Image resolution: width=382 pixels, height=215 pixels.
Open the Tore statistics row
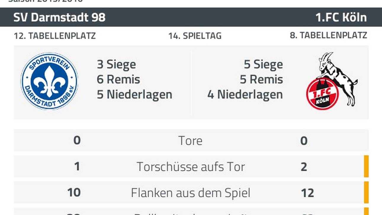point(191,140)
